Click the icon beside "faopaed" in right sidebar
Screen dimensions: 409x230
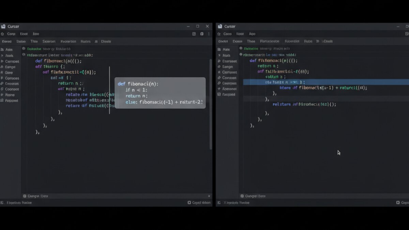pyautogui.click(x=219, y=94)
